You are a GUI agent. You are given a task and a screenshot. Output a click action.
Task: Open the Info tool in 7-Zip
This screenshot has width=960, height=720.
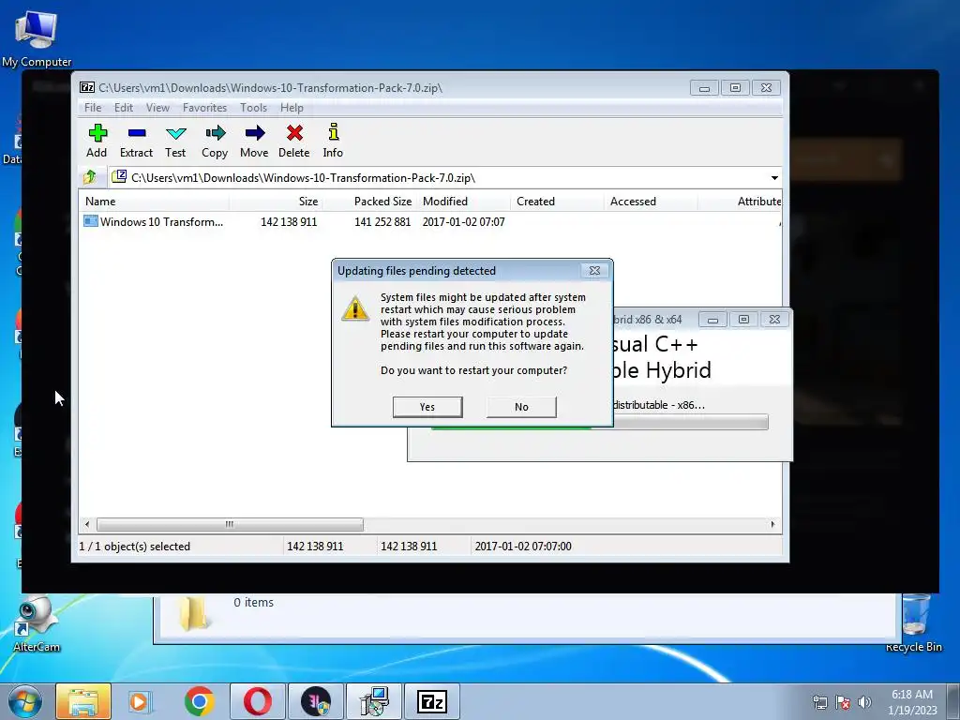333,142
